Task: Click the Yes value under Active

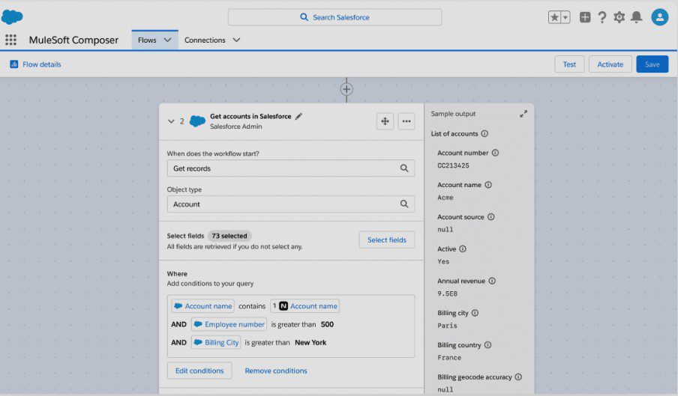Action: click(443, 261)
